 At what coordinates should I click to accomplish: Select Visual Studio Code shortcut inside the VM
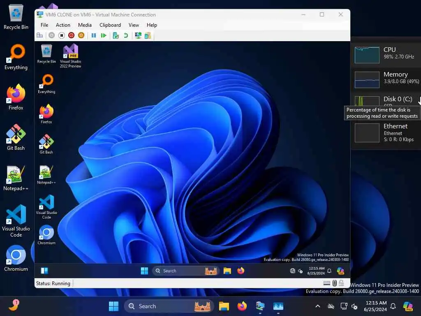[46, 207]
